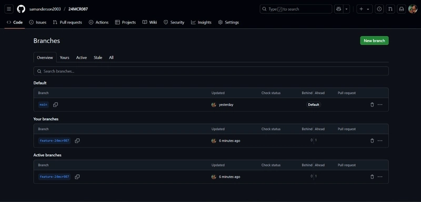Click the GitHub logo home icon
421x202 pixels.
(21, 9)
